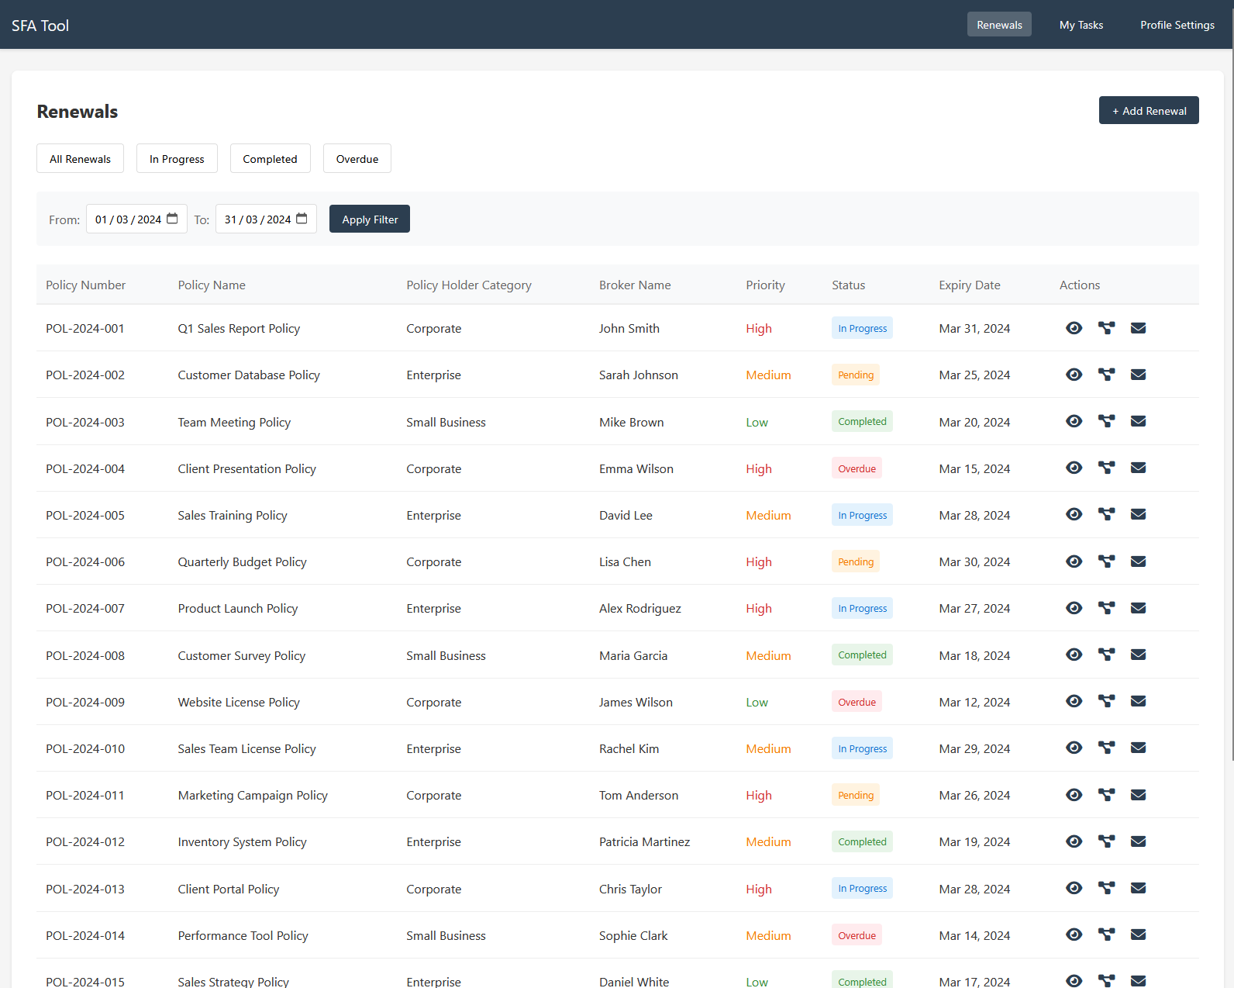The height and width of the screenshot is (988, 1234).
Task: Click the Apply Filter button
Action: pyautogui.click(x=370, y=219)
